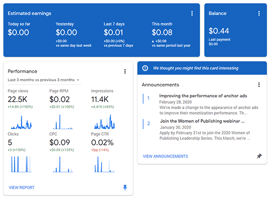Open Performance card three-dot menu
The width and height of the screenshot is (272, 202).
click(125, 71)
